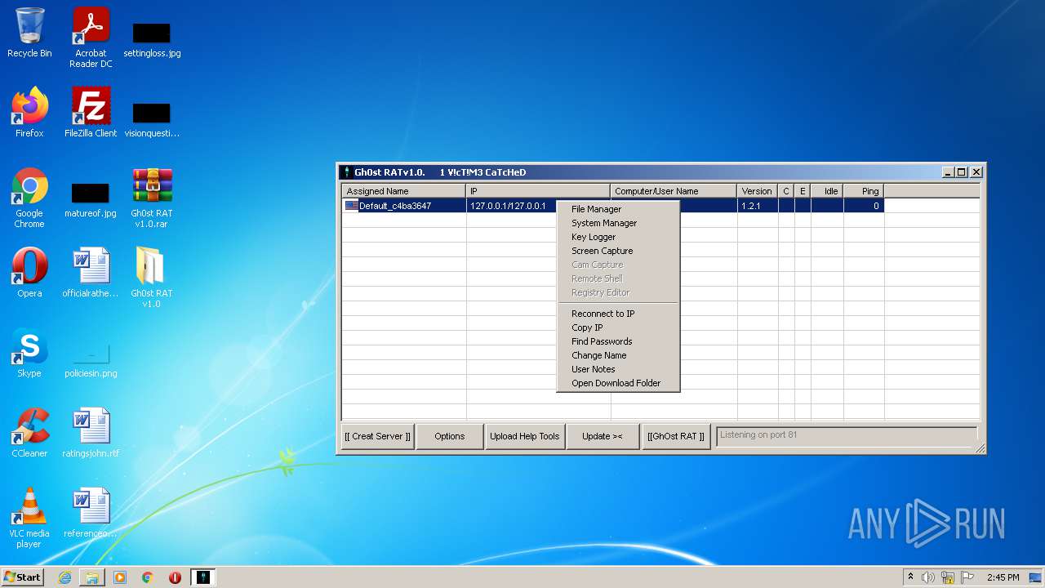Open CCleaner desktop shortcut
The width and height of the screenshot is (1045, 588).
[29, 433]
